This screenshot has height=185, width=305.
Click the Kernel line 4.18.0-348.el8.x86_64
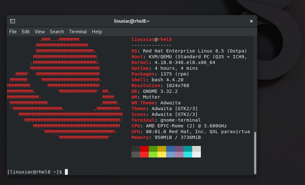click(173, 62)
